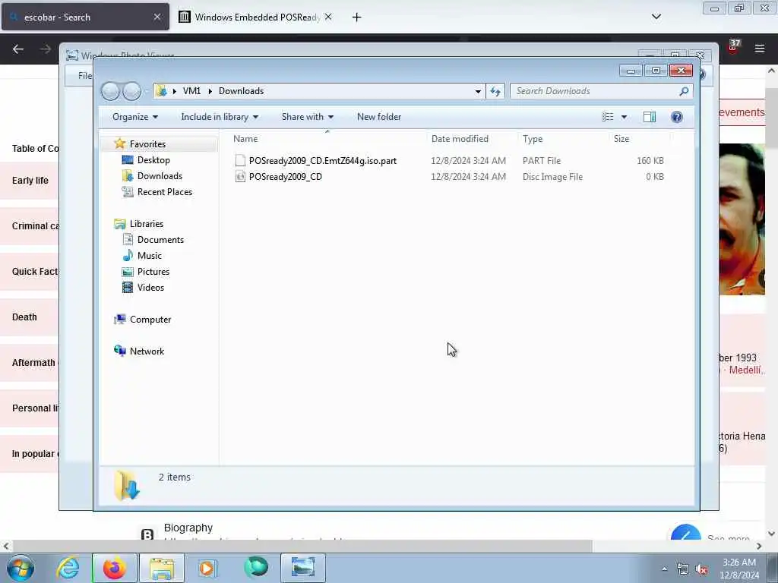
Task: Sort by Type column header
Action: [563, 139]
